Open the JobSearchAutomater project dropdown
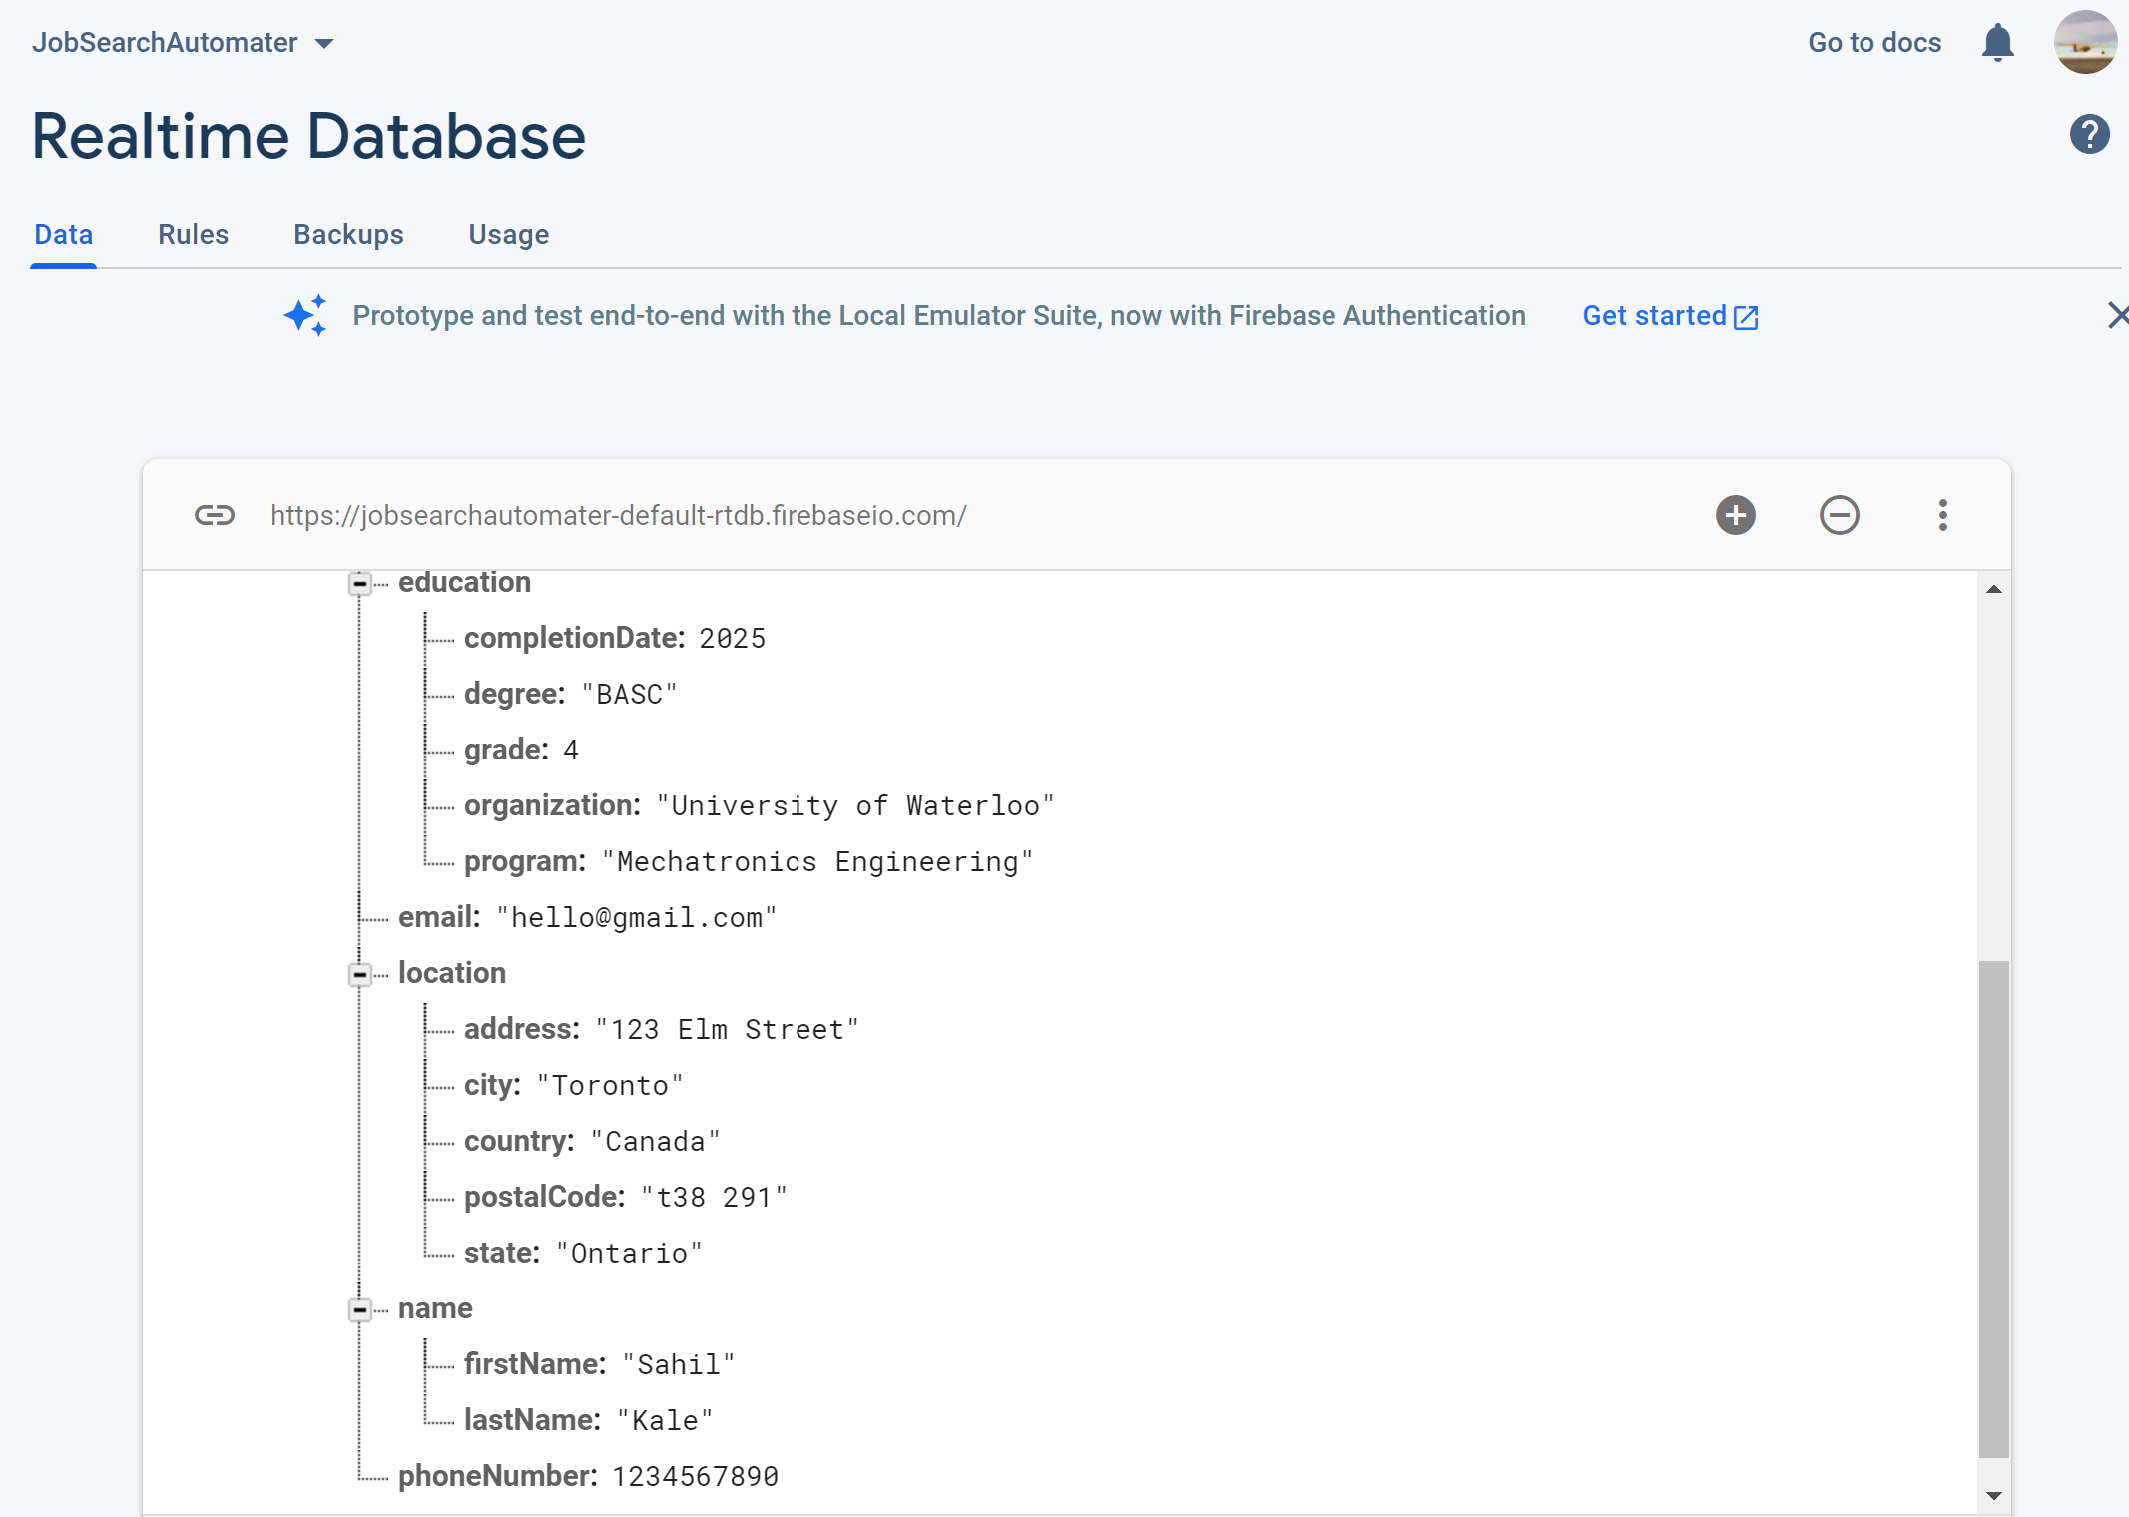The height and width of the screenshot is (1517, 2129). pos(184,43)
